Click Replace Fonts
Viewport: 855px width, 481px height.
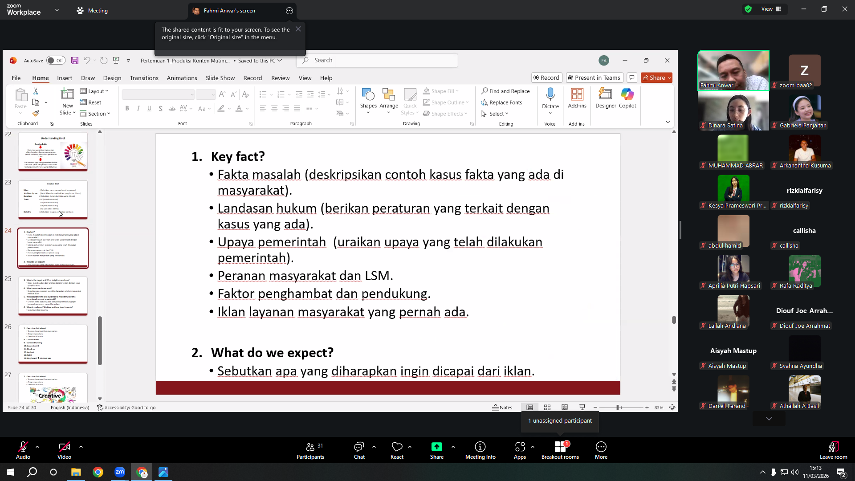click(501, 102)
